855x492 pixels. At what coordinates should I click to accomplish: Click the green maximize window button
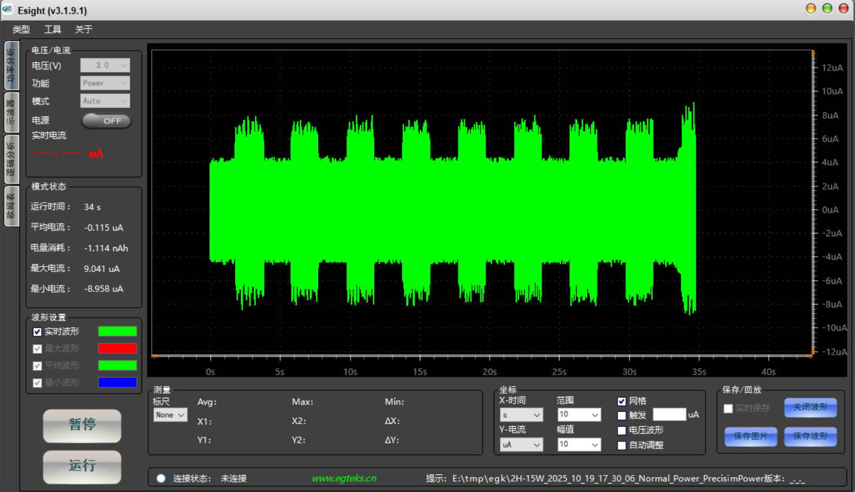click(827, 9)
